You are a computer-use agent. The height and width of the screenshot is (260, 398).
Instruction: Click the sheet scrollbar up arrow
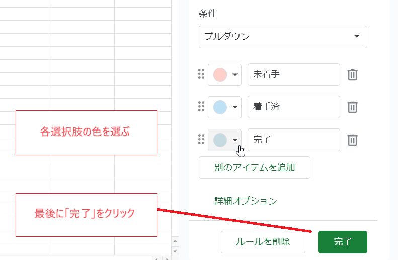[175, 241]
